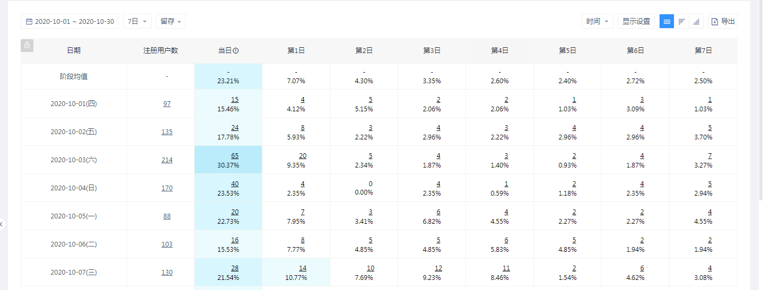Select the left-aligned triangle view icon

click(681, 22)
